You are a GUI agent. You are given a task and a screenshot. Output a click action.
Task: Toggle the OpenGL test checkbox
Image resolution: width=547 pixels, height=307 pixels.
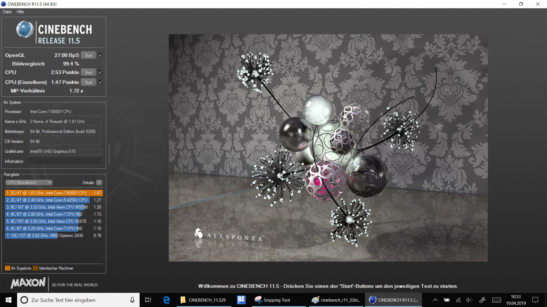pos(100,55)
